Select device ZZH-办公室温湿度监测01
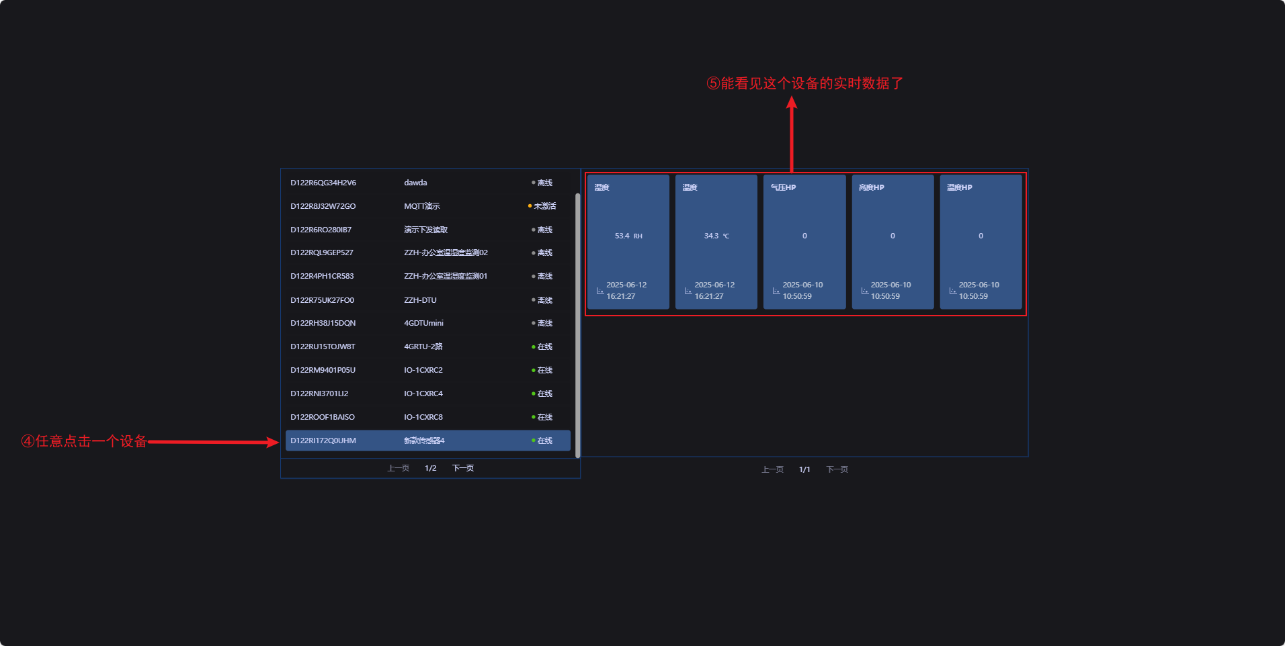Image resolution: width=1285 pixels, height=646 pixels. pos(427,276)
